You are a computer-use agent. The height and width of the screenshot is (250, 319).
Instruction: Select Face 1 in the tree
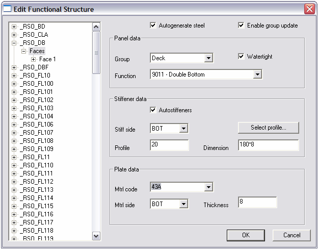pos(47,59)
